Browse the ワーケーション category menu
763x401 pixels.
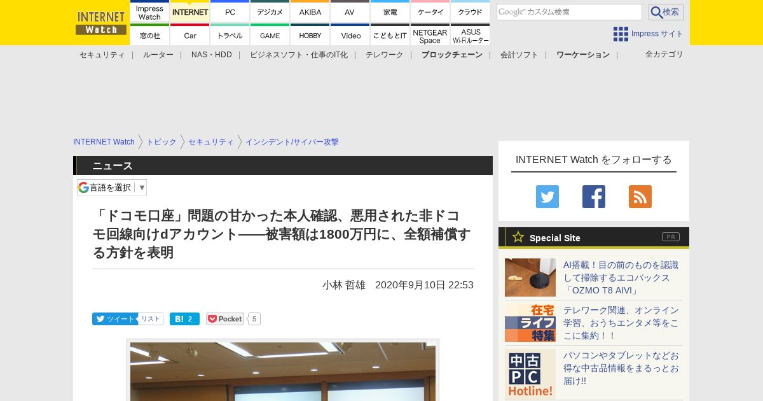point(583,55)
